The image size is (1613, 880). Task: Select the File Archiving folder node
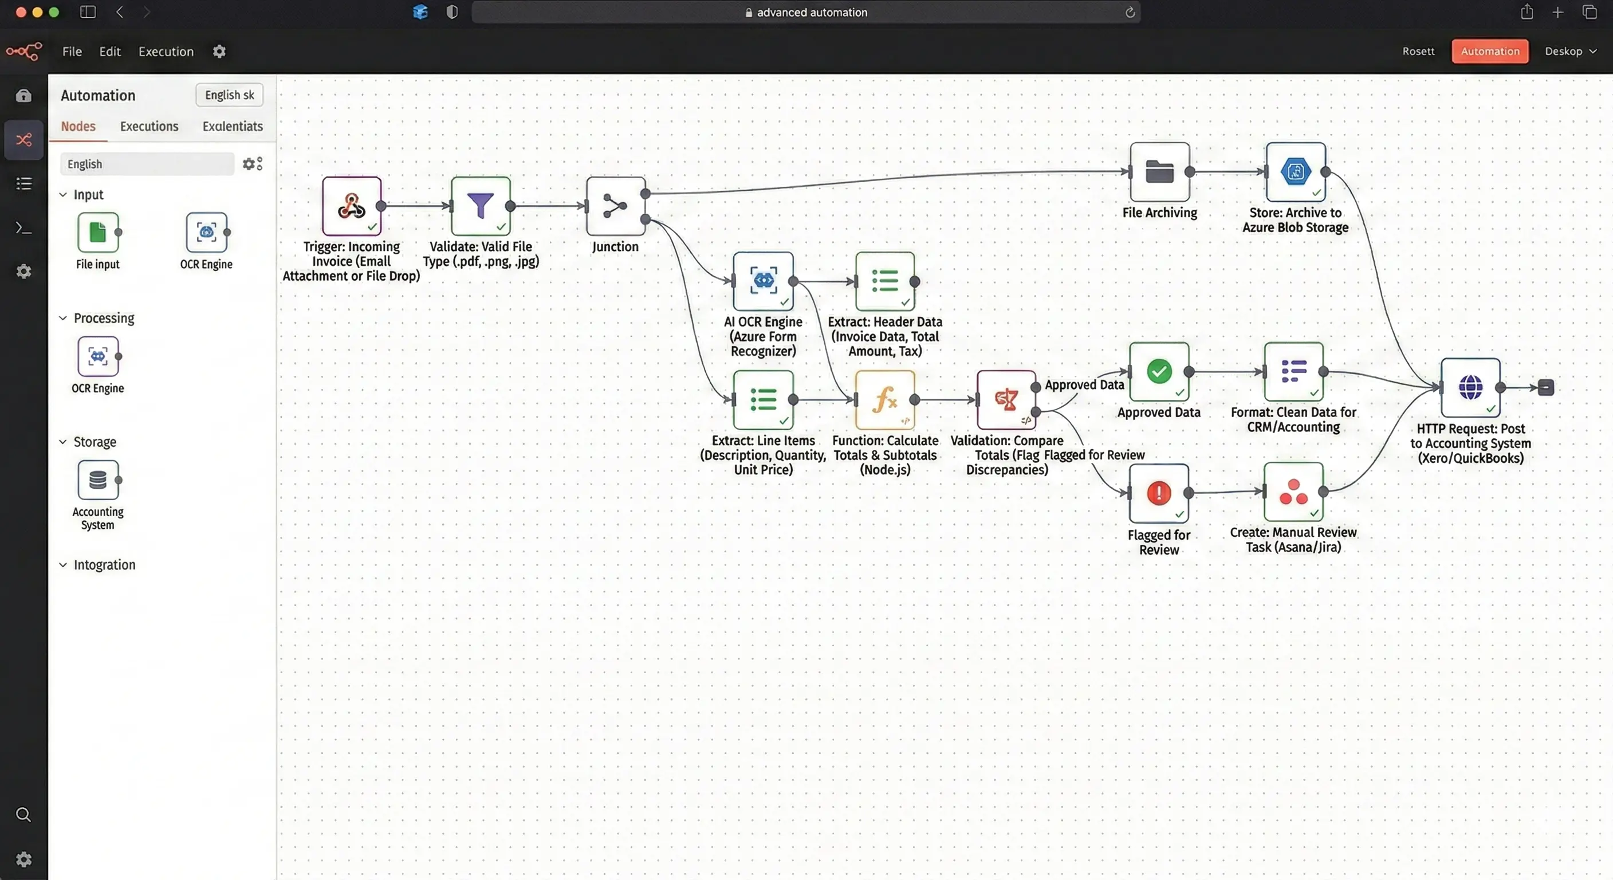click(x=1159, y=171)
